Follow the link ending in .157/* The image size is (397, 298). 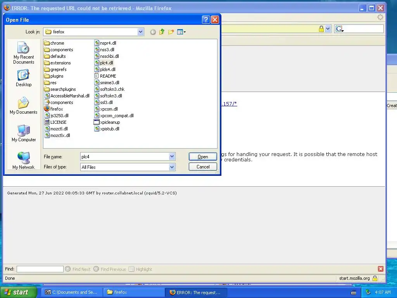229,104
